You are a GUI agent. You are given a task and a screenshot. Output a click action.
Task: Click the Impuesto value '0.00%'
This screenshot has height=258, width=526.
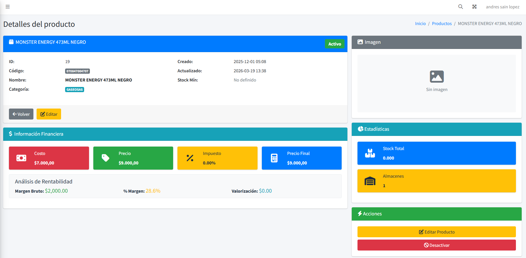tap(209, 163)
